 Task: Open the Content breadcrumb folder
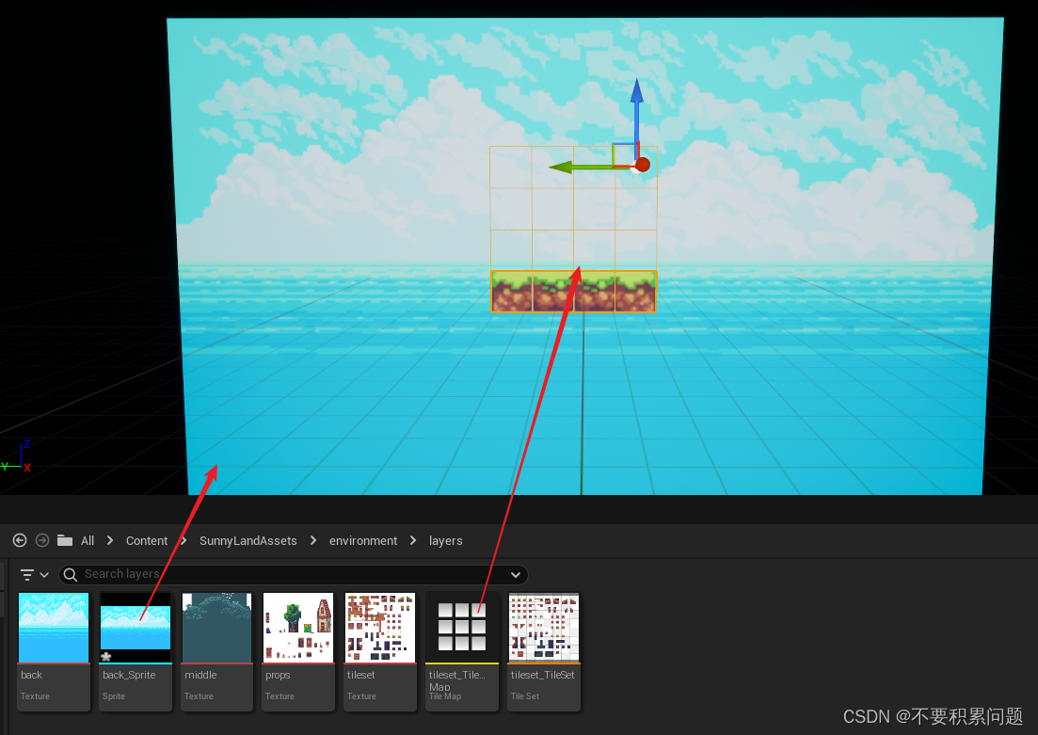pos(147,540)
